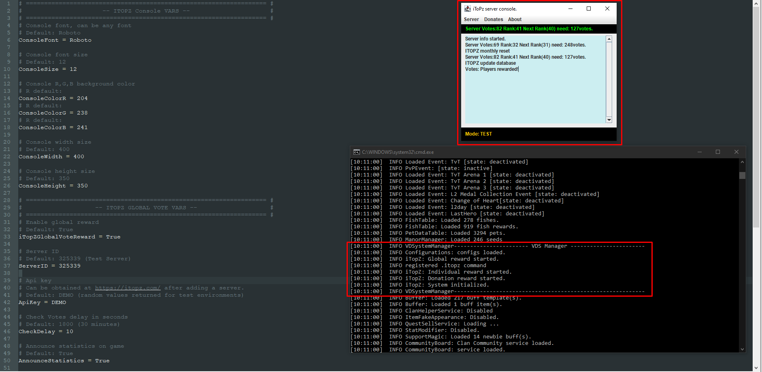Viewport: 762px width, 372px height.
Task: Click 'ClanHelperService: Disabled' in cmd
Action: pyautogui.click(x=449, y=311)
